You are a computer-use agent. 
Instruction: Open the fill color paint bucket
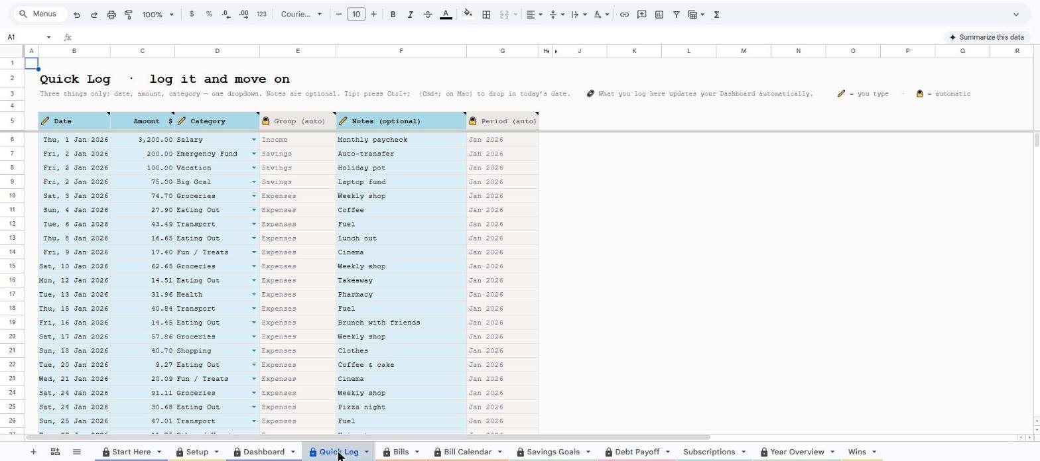tap(468, 15)
